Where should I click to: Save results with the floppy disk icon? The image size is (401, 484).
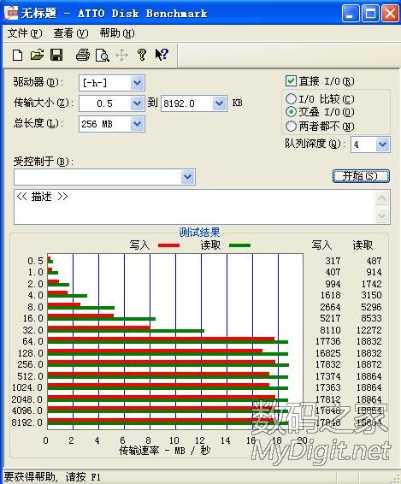(x=56, y=55)
